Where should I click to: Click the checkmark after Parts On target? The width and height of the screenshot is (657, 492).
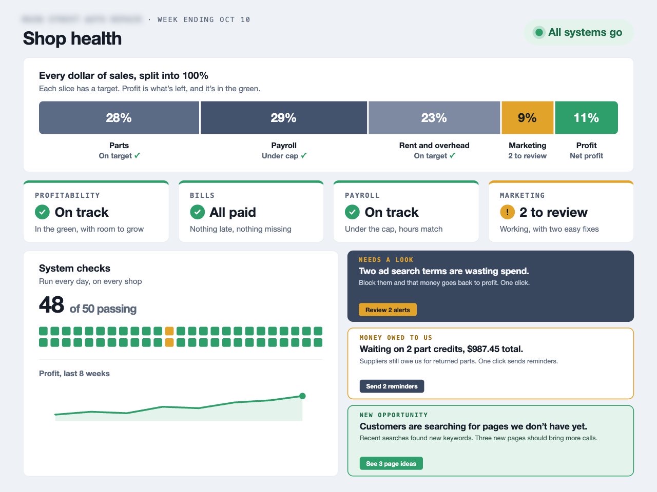pos(137,156)
